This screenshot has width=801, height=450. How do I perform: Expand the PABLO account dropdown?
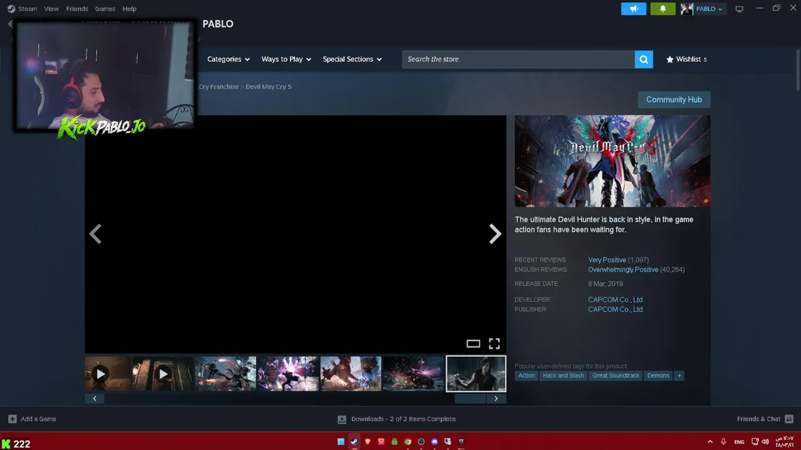coord(710,9)
